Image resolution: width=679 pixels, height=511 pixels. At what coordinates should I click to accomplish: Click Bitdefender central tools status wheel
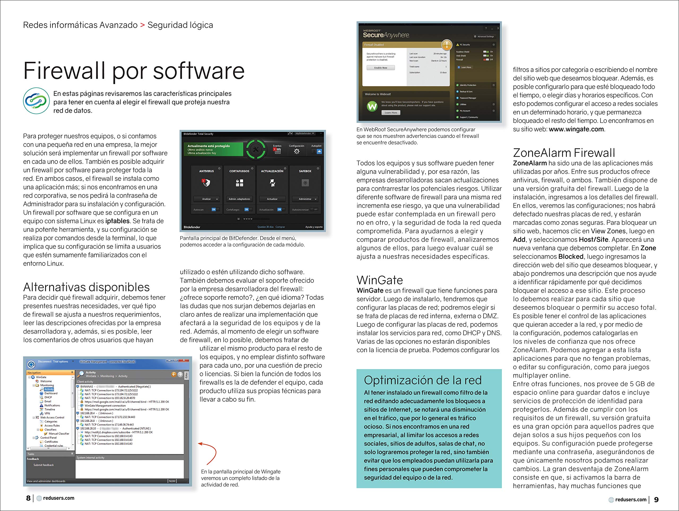point(256,150)
